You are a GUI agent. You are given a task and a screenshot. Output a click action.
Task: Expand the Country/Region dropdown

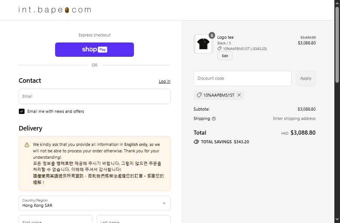click(x=94, y=203)
